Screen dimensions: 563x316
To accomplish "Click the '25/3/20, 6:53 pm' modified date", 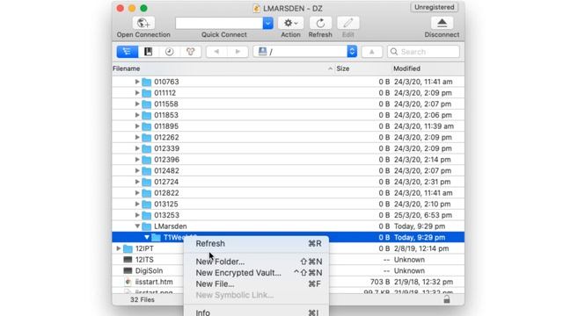I will [423, 215].
